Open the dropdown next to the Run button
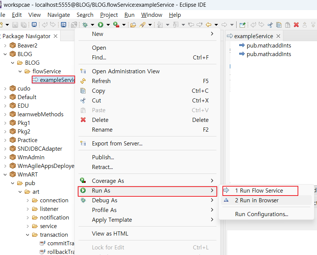Screen dimensions: 317x255 coord(108,25)
